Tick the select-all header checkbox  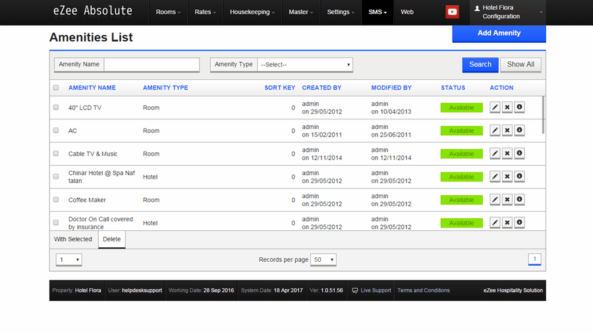tap(56, 88)
